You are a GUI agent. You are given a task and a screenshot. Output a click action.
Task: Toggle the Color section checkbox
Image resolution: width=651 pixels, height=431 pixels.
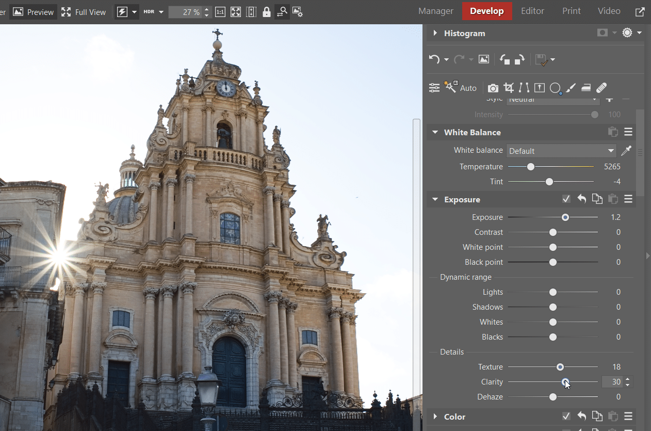coord(566,417)
